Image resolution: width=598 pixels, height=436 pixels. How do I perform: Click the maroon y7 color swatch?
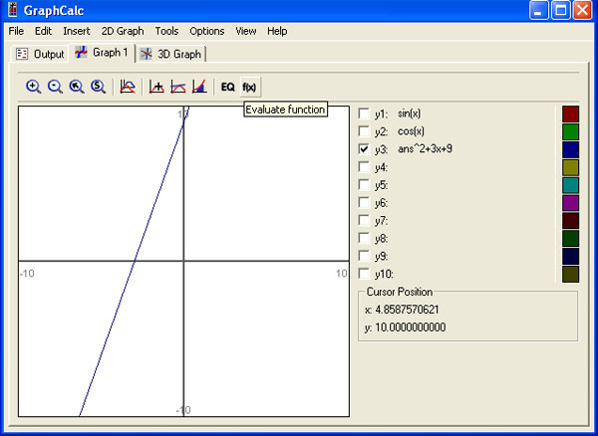point(570,220)
